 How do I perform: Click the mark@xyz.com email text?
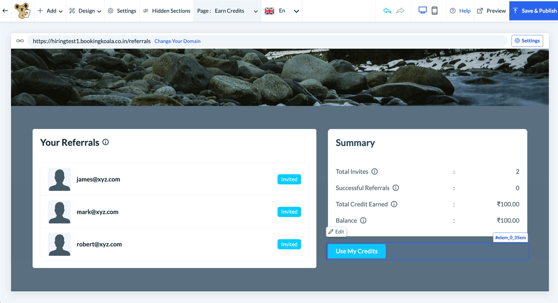97,212
